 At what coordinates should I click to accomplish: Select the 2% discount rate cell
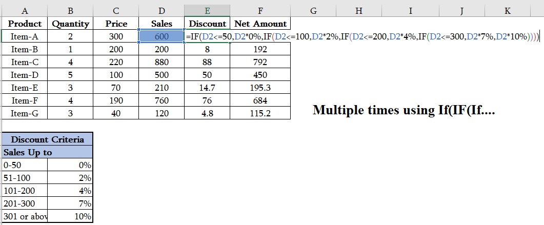(70, 178)
